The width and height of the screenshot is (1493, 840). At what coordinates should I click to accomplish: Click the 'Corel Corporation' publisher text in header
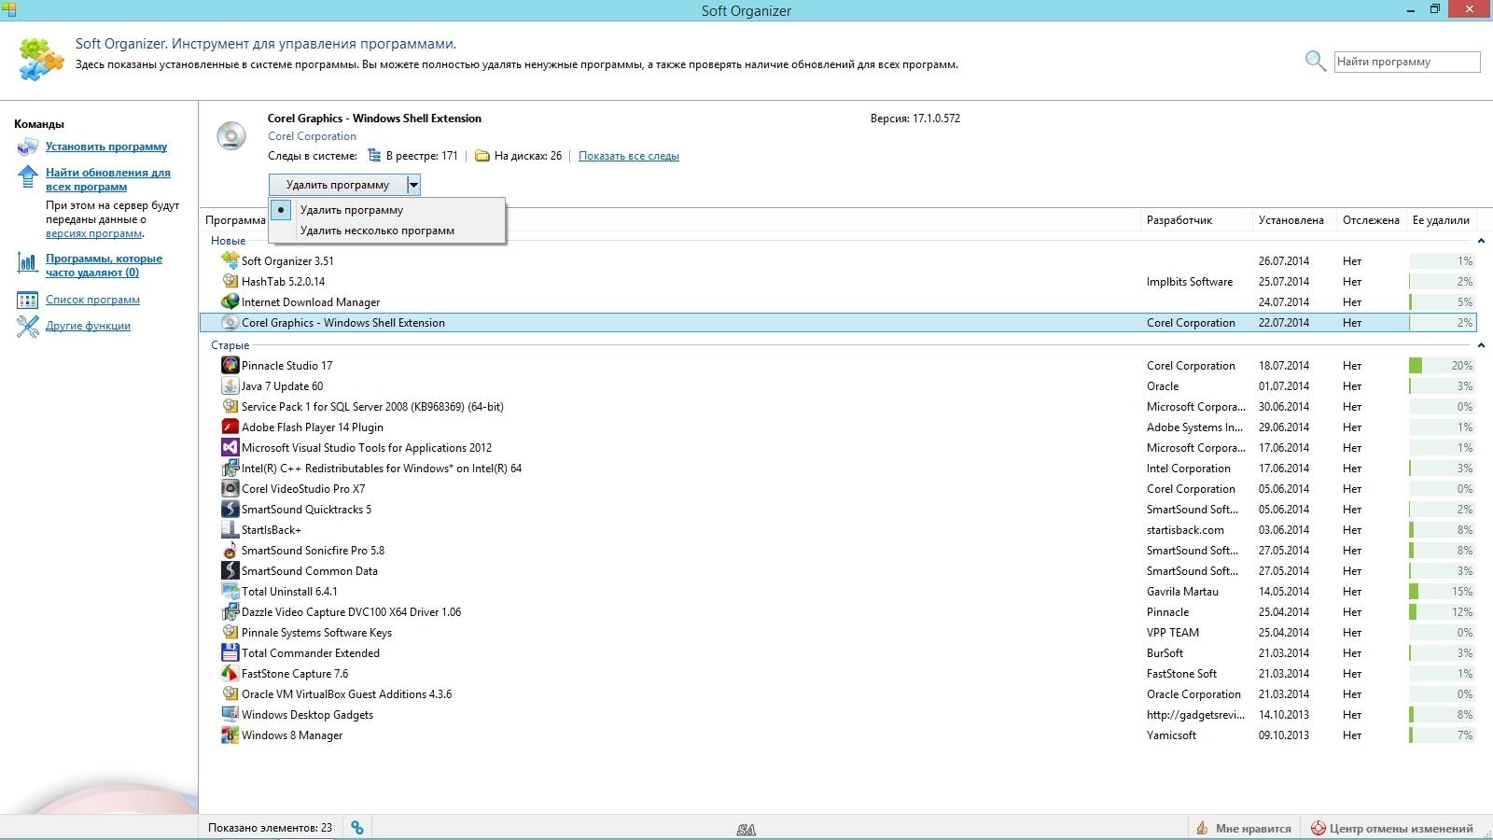coord(312,136)
